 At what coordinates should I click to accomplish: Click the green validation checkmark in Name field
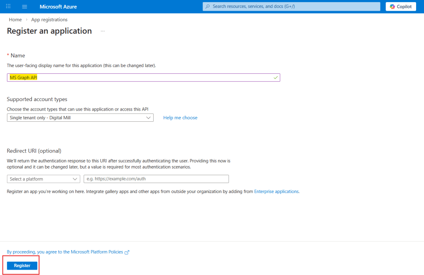tap(275, 77)
